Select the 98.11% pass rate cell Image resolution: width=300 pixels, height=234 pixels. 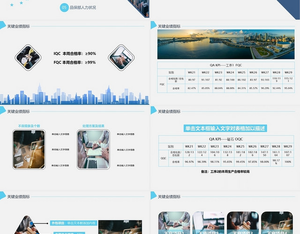coord(215,162)
